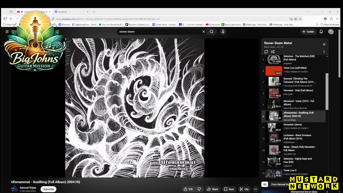Open the list all tabs chevron
The width and height of the screenshot is (343, 193).
point(308,12)
